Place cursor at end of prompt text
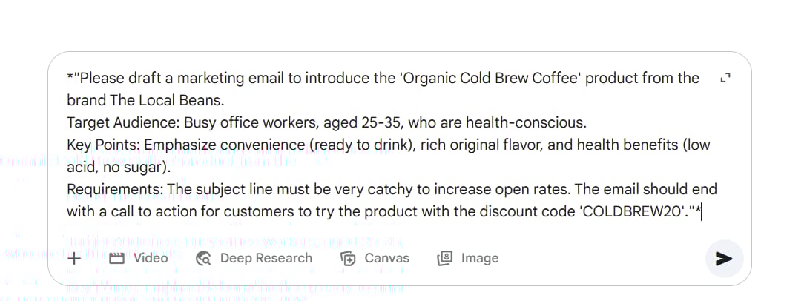Viewport: 807px width, 301px height. click(702, 211)
